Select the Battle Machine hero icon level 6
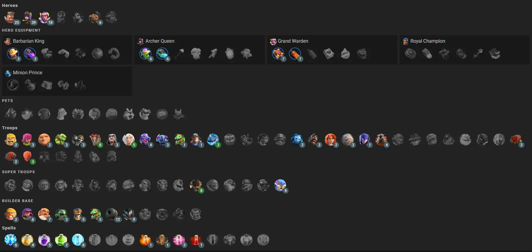Screen dimensions: 532x252 (x=95, y=17)
